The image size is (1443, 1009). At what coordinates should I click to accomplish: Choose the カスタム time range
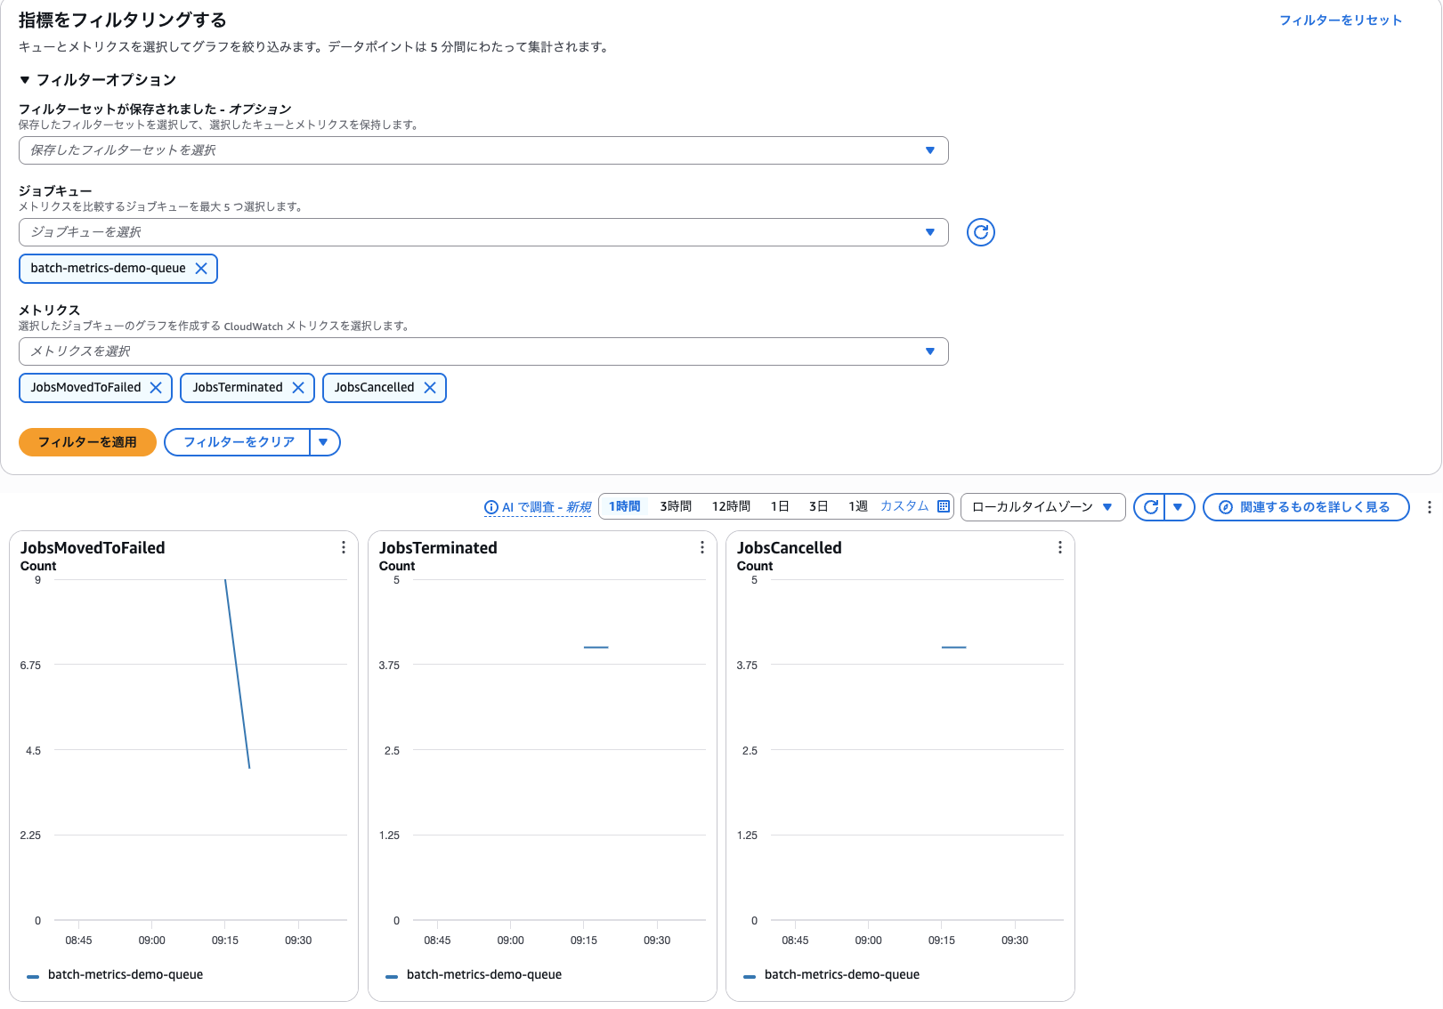click(x=904, y=506)
